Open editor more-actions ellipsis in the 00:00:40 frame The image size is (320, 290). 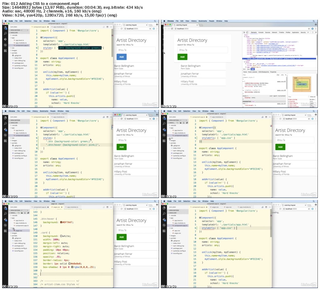[111, 27]
